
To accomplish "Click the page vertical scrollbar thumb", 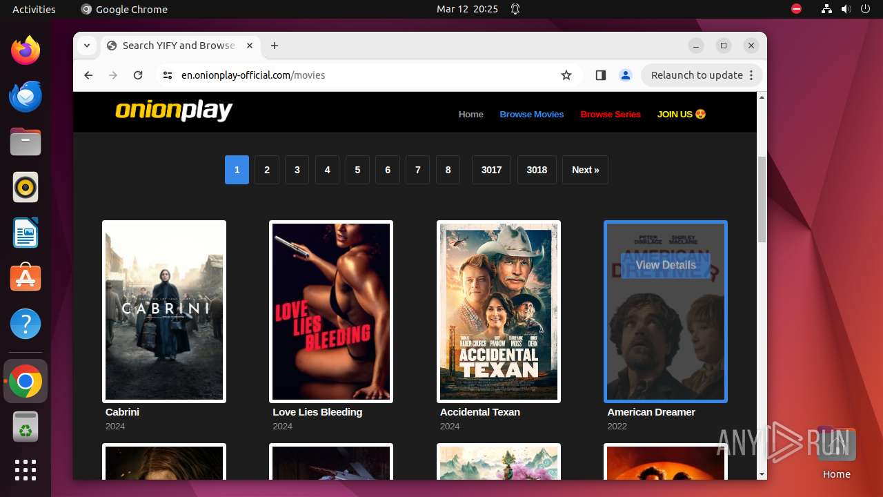I will coord(762,199).
